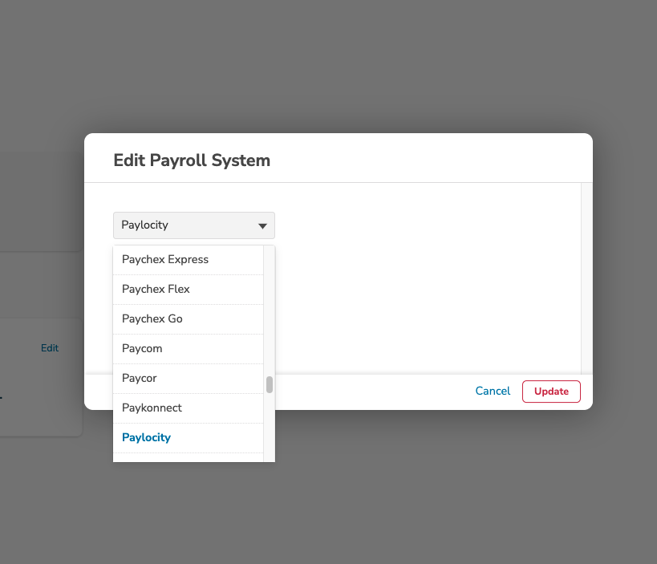Screen dimensions: 657x564
Task: Click the dropdown list scrollbar track below thumb
Action: click(270, 428)
